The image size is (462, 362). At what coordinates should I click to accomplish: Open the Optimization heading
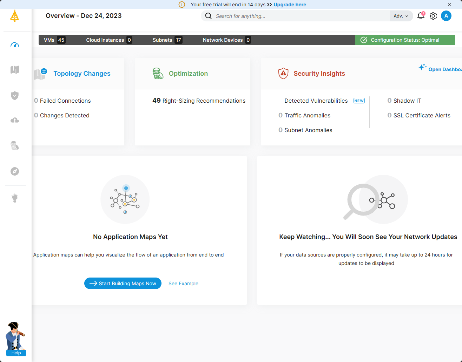188,74
